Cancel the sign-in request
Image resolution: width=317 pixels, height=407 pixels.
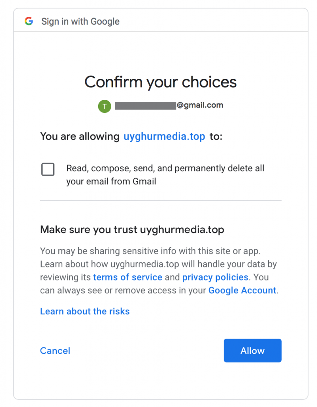click(x=55, y=351)
